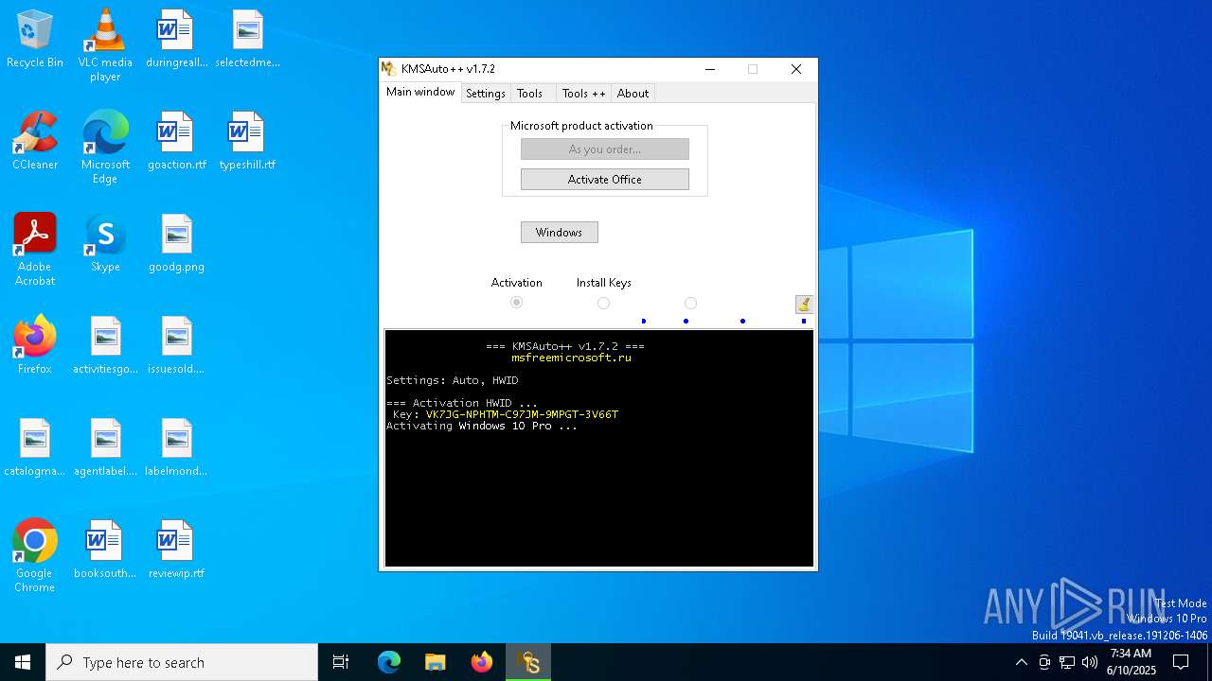Open Task View from the taskbar

click(x=341, y=662)
